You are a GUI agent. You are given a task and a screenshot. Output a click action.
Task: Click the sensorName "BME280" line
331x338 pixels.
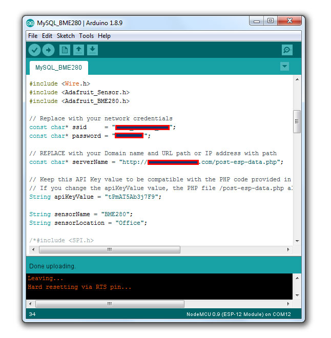tap(81, 214)
